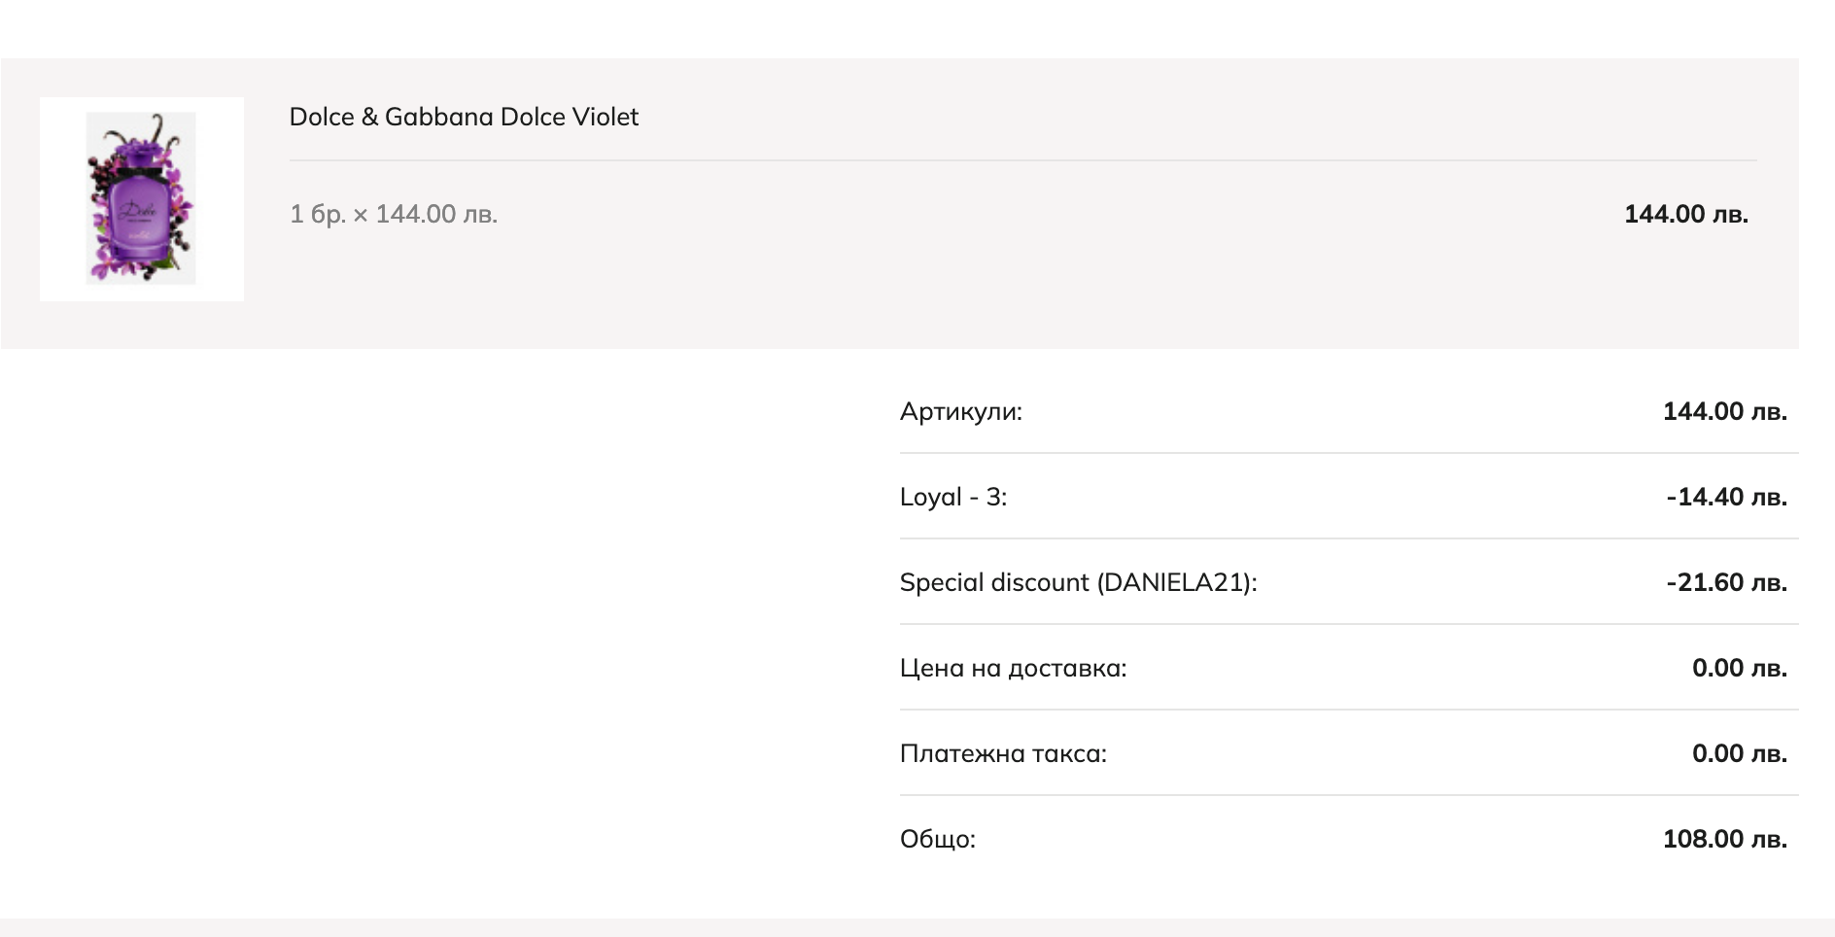This screenshot has height=937, width=1835.
Task: Click the gray footer strip at bottom
Action: [917, 928]
